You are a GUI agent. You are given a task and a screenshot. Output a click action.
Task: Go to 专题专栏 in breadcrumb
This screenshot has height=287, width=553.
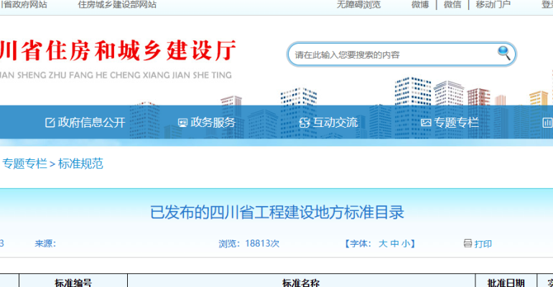point(24,164)
